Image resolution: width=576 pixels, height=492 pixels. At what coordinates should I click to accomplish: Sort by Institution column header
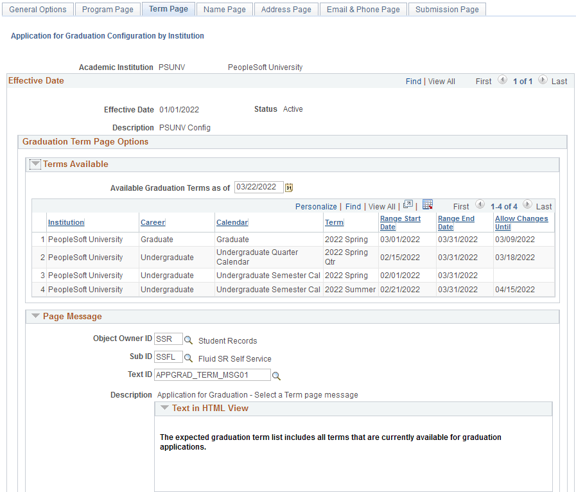coord(66,222)
